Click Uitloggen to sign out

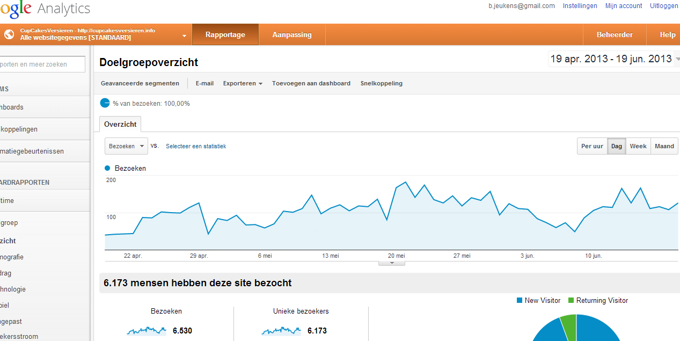pos(664,6)
